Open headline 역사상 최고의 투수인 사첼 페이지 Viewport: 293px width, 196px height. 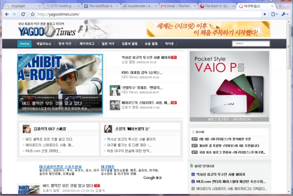pos(146,58)
